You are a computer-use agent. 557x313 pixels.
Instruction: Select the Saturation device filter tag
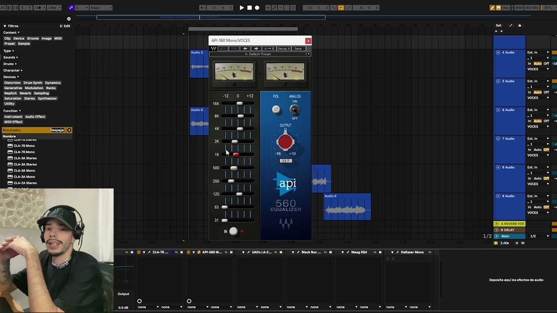tap(13, 98)
